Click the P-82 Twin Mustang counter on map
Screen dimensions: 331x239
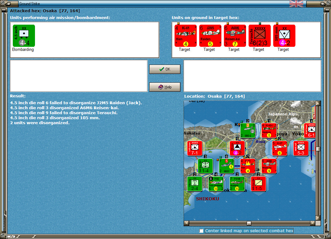click(x=216, y=184)
